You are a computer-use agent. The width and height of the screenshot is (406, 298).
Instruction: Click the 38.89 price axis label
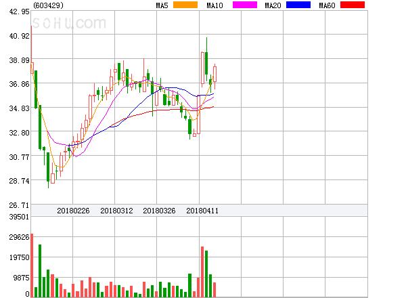pos(19,60)
